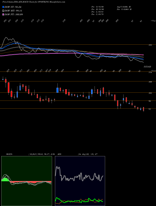The width and height of the screenshot is (156, 206).
Task: Click the chart title for SPORTKING MunafaSutra.com
Action: pos(34,2)
